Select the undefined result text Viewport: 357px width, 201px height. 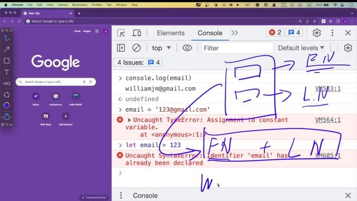tap(142, 99)
